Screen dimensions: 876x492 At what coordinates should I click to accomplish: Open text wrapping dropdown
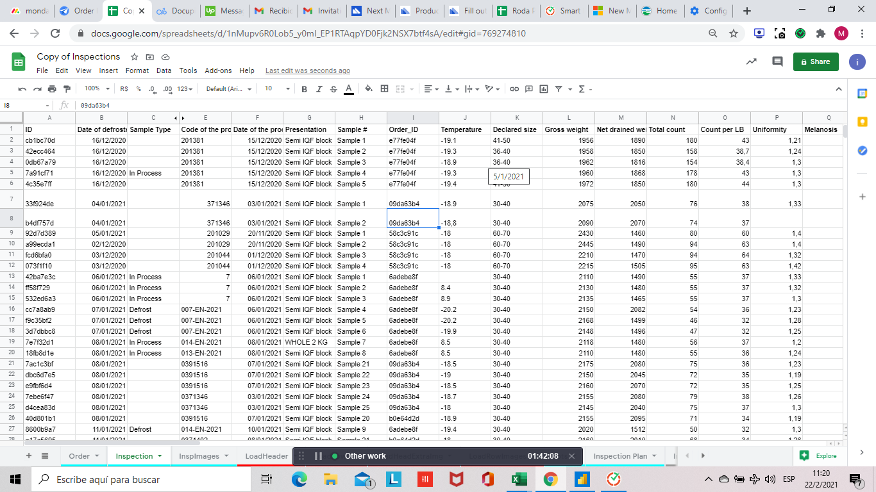click(x=471, y=88)
